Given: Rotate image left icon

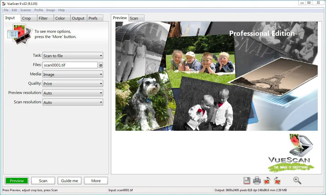Looking at the screenshot, I should point(267,180).
